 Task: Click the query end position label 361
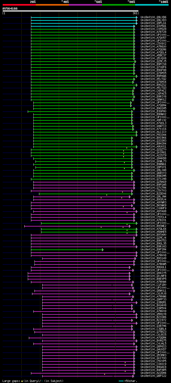(x=135, y=13)
